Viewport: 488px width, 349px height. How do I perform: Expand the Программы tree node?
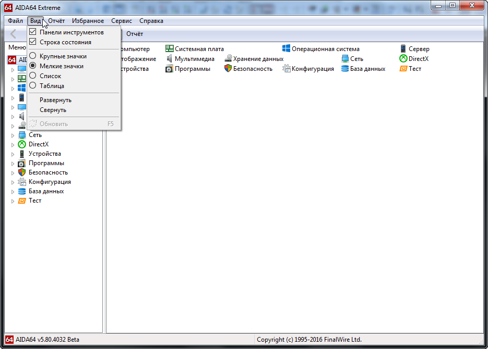(13, 164)
